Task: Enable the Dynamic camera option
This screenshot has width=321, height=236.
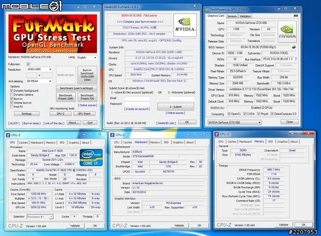Action: (12, 94)
